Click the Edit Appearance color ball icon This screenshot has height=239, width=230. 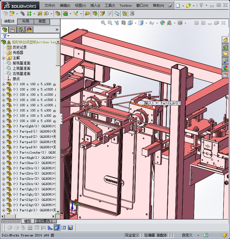163,23
